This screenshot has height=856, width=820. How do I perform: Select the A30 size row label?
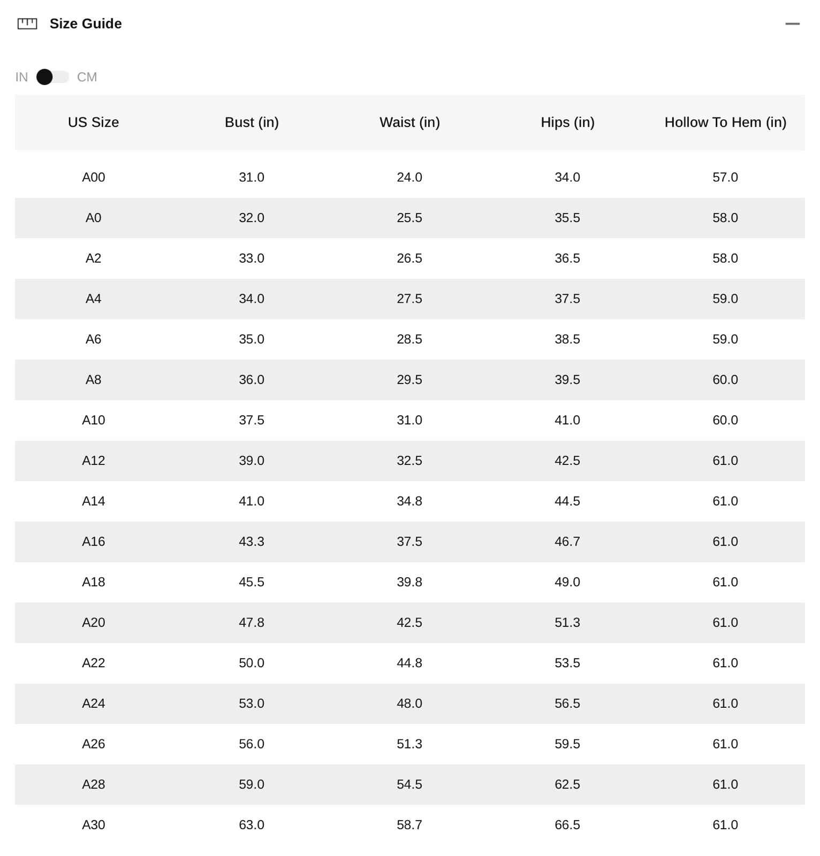(93, 825)
